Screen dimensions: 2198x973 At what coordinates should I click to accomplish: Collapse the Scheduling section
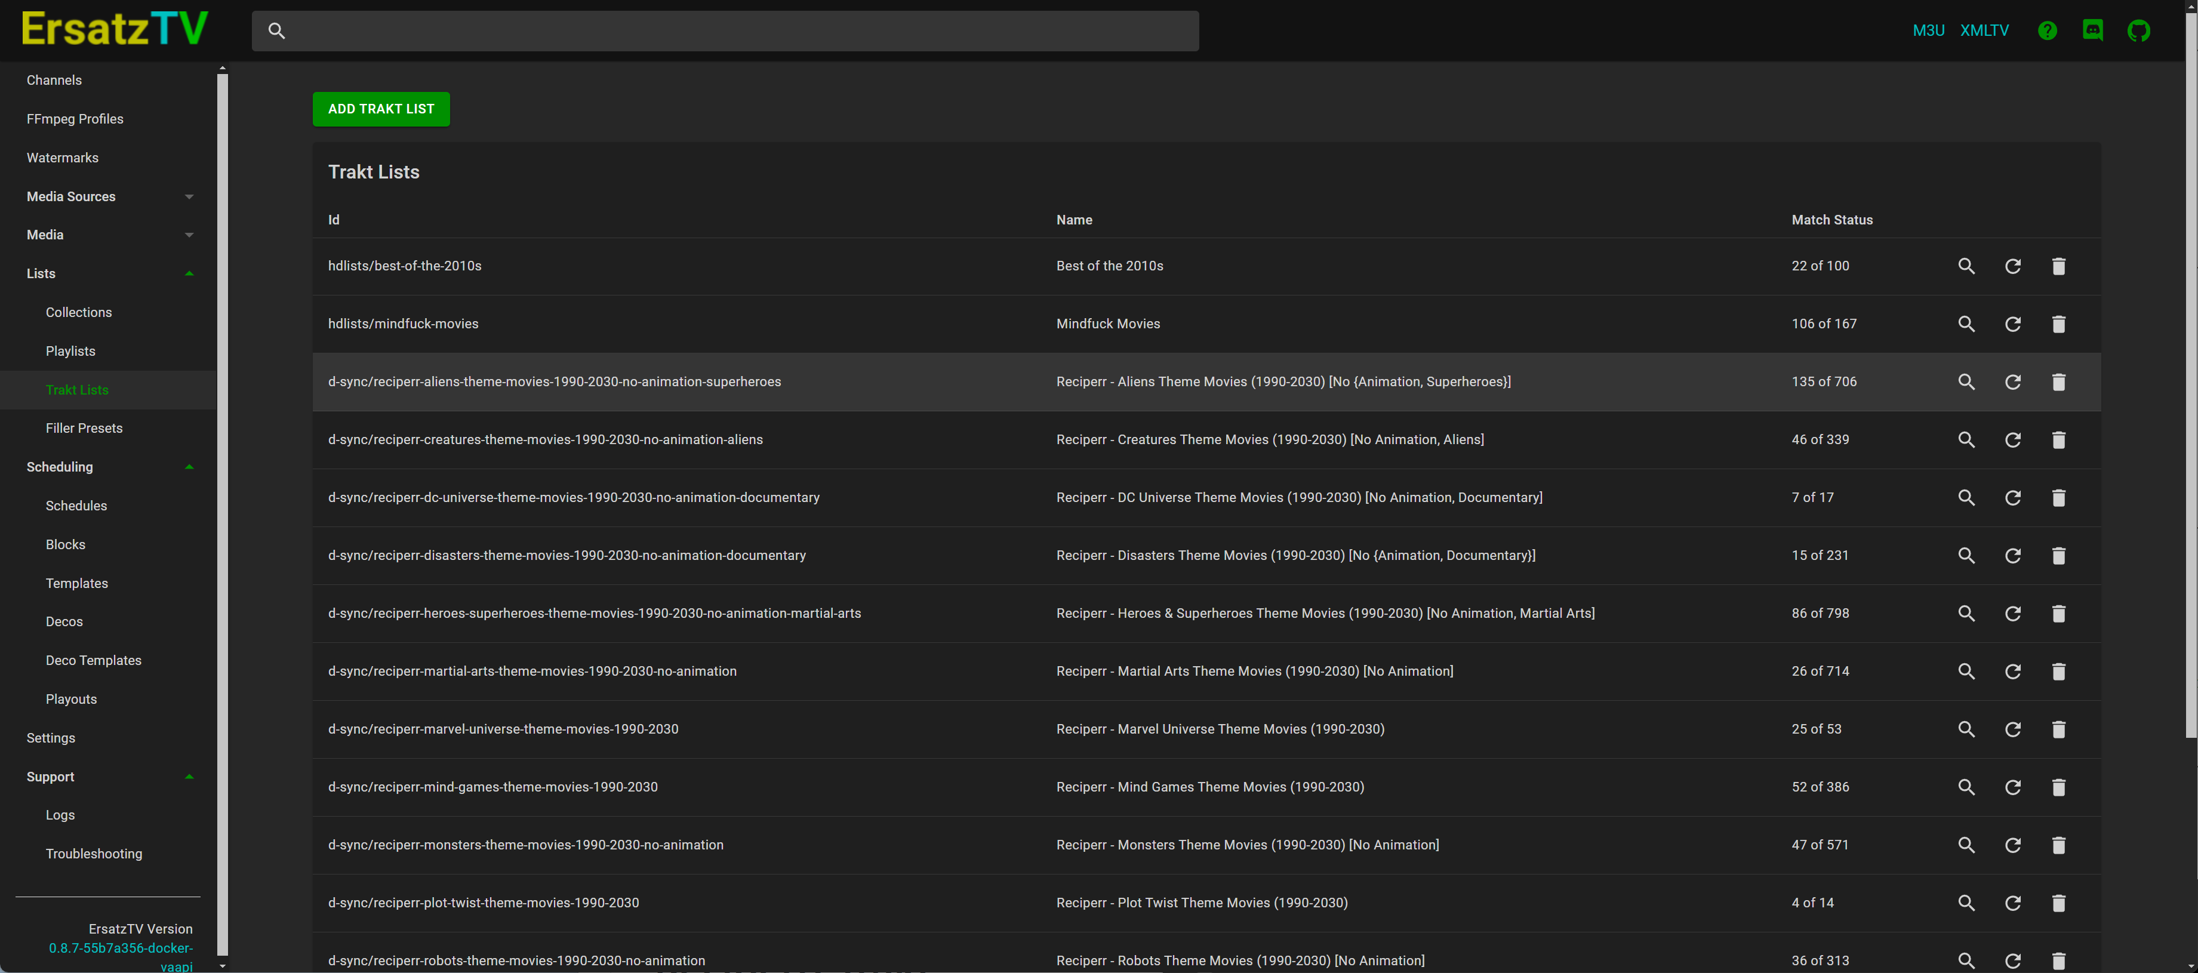pyautogui.click(x=109, y=467)
